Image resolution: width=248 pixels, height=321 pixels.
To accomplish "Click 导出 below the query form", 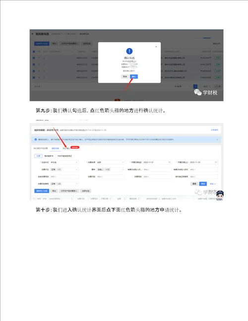I will (54, 191).
